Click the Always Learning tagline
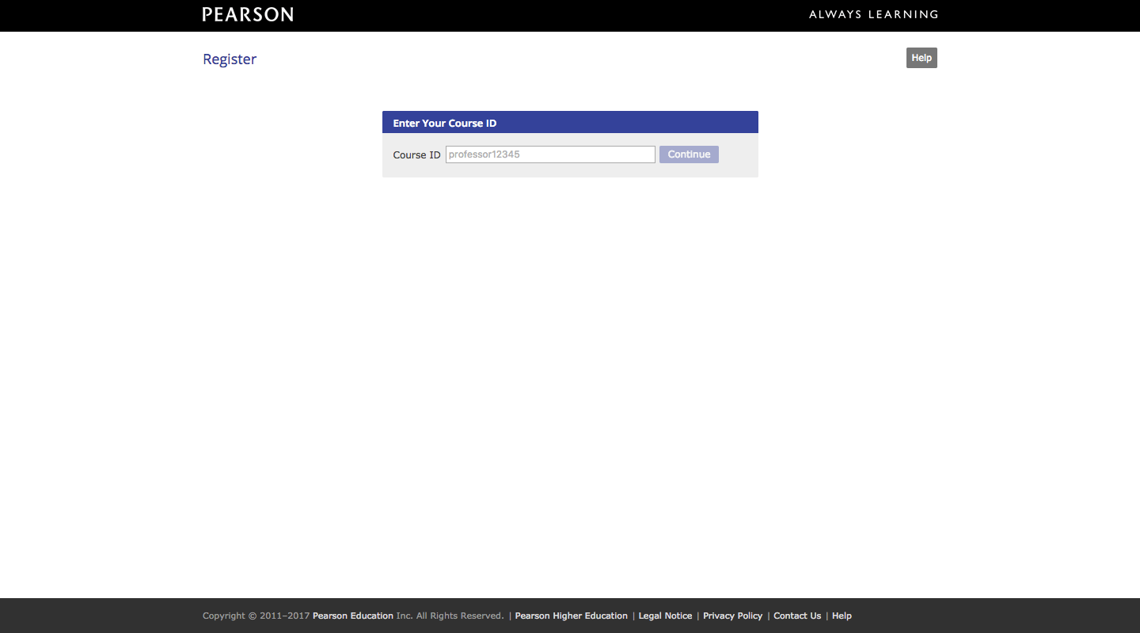This screenshot has width=1140, height=633. click(873, 14)
